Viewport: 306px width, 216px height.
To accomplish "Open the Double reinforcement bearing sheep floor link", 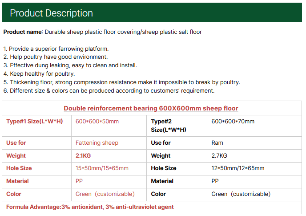I will 151,108.
